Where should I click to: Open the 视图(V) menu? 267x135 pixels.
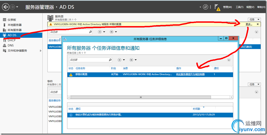[250, 7]
